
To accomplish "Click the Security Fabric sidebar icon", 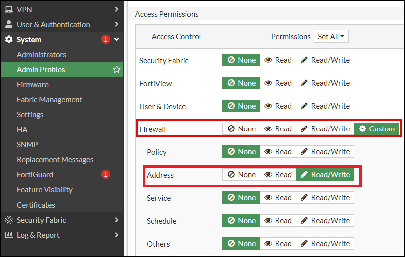I will (8, 220).
